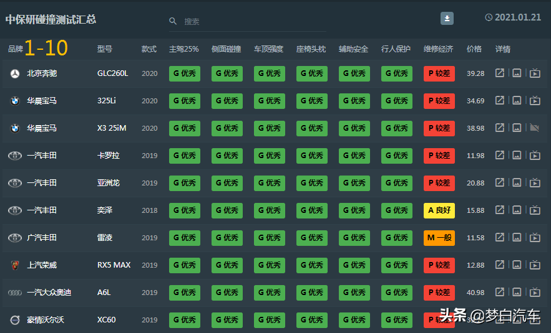Click the Roewe logo beside 上汽荣威
The width and height of the screenshot is (551, 333).
coord(15,265)
